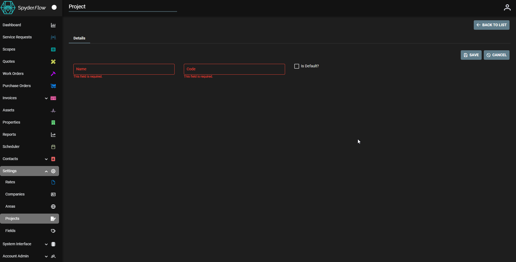Collapse the Settings menu chevron
The height and width of the screenshot is (262, 516).
(46, 171)
